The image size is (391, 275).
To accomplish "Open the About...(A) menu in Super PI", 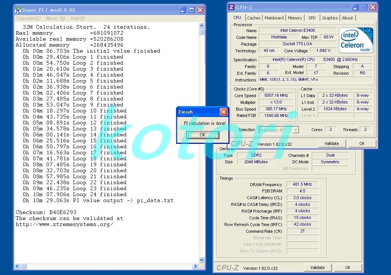I will [x=55, y=18].
